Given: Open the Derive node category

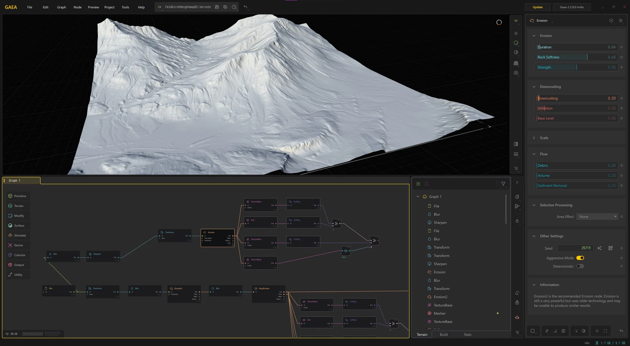Looking at the screenshot, I should click(18, 245).
